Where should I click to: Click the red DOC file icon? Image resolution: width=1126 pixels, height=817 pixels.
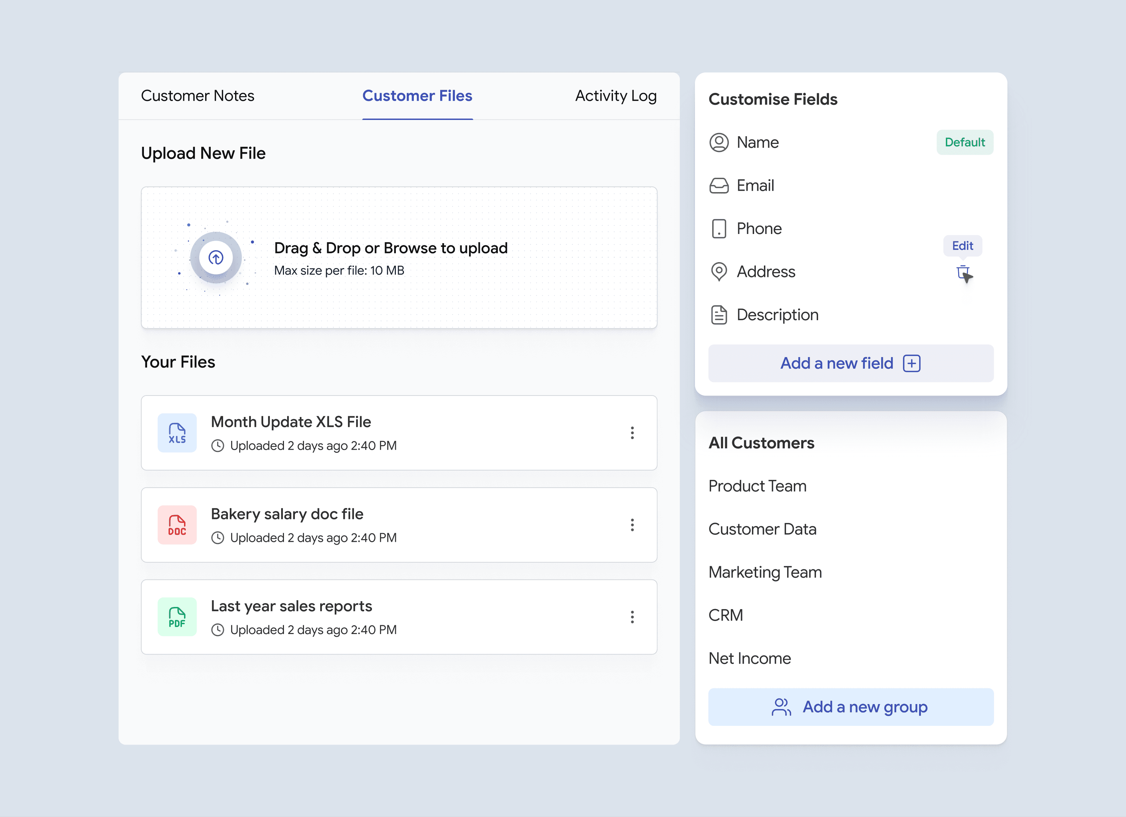click(x=177, y=525)
